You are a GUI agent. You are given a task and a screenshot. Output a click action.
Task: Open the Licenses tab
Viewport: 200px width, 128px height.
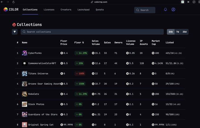coord(49,10)
